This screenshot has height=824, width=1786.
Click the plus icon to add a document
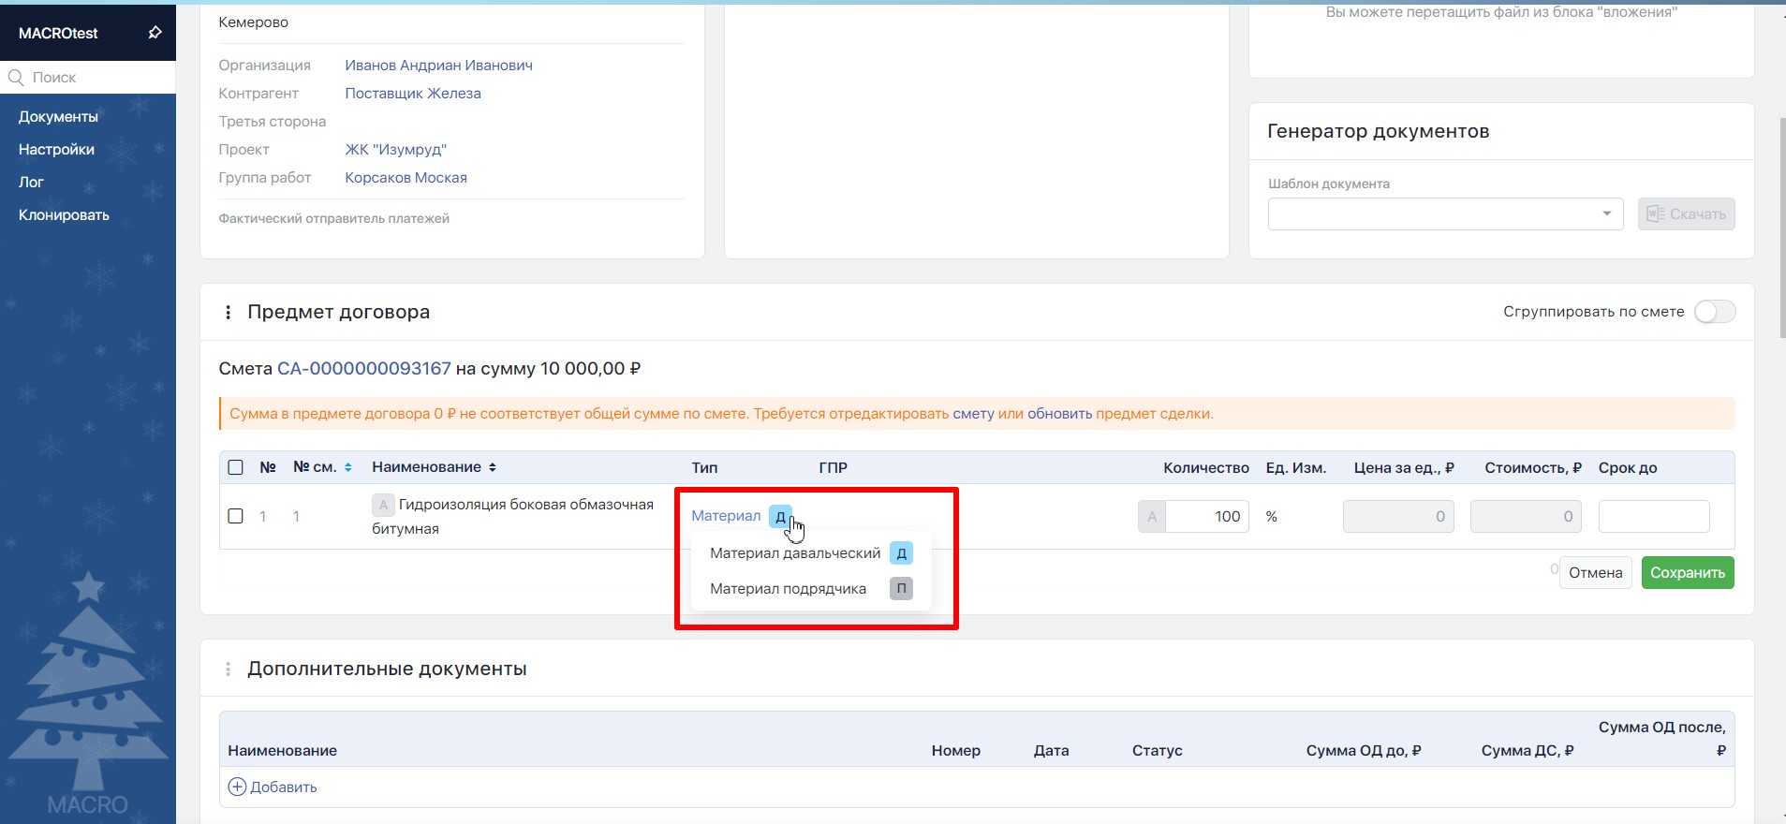tap(237, 787)
